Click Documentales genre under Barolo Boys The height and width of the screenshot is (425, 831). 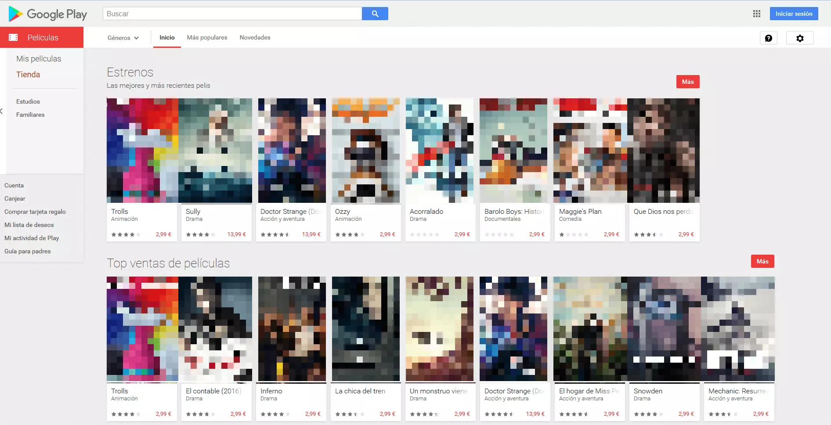coord(502,219)
